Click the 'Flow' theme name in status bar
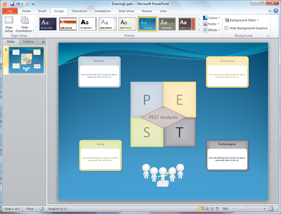The height and width of the screenshot is (214, 281). pos(30,209)
